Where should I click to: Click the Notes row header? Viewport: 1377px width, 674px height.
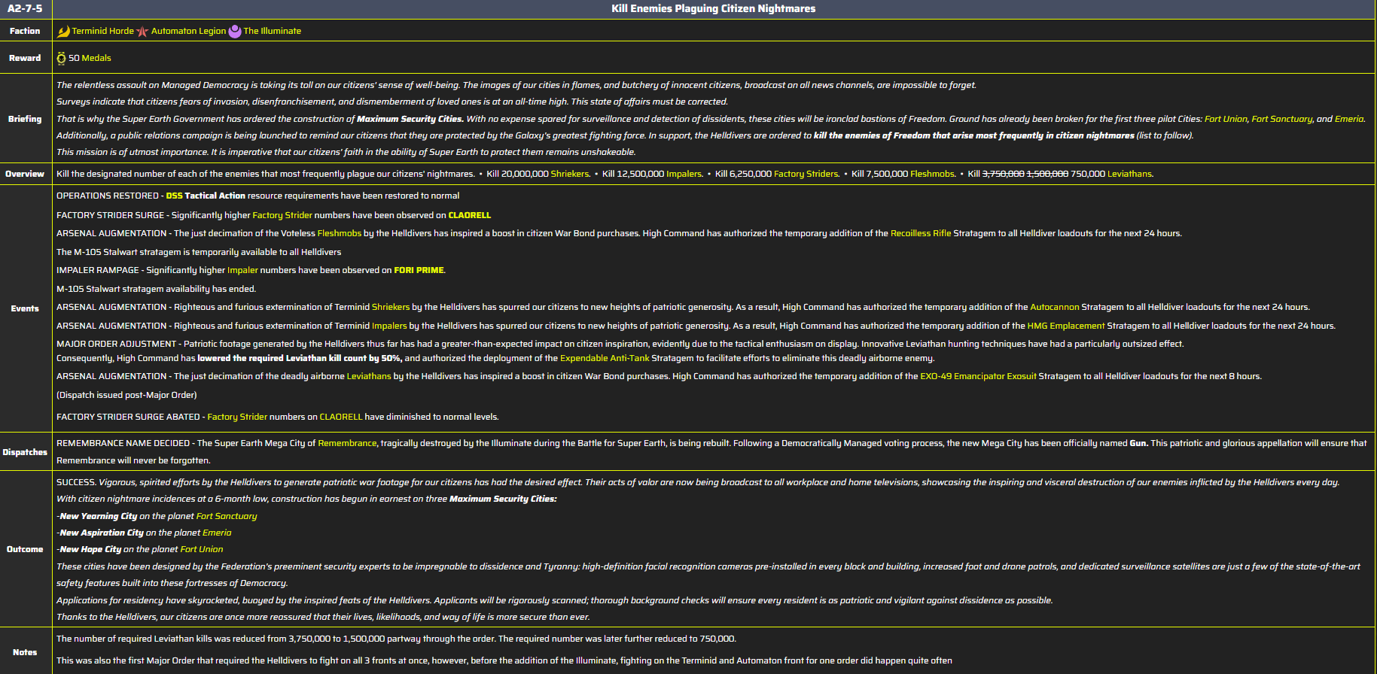(26, 652)
